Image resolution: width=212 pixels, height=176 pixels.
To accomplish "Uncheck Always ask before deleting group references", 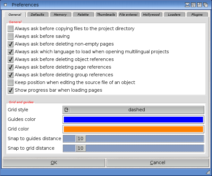I will (11, 75).
